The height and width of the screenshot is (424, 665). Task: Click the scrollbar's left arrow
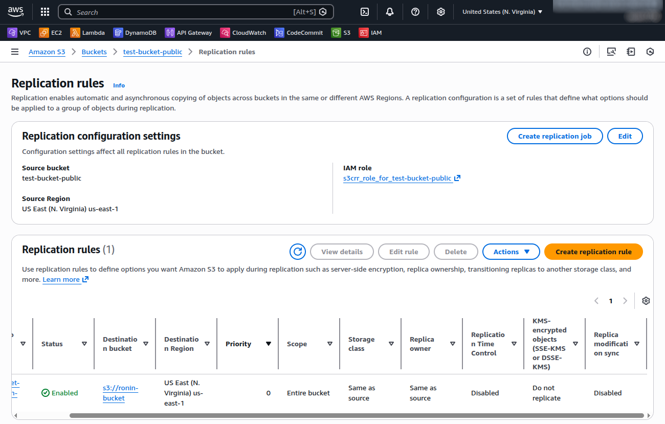tap(14, 415)
